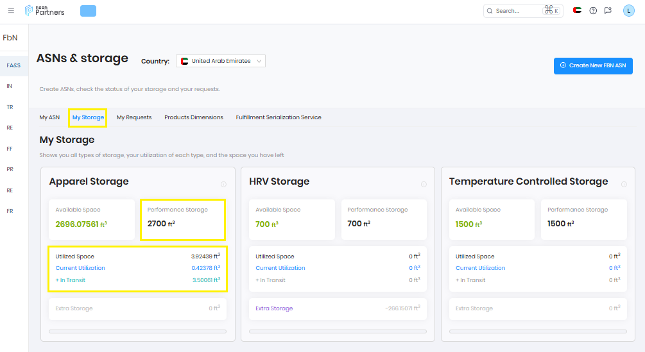This screenshot has height=352, width=645.
Task: Select FA&S in left sidebar
Action: point(13,65)
